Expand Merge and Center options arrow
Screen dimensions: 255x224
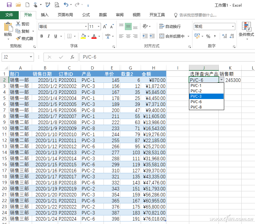189,36
